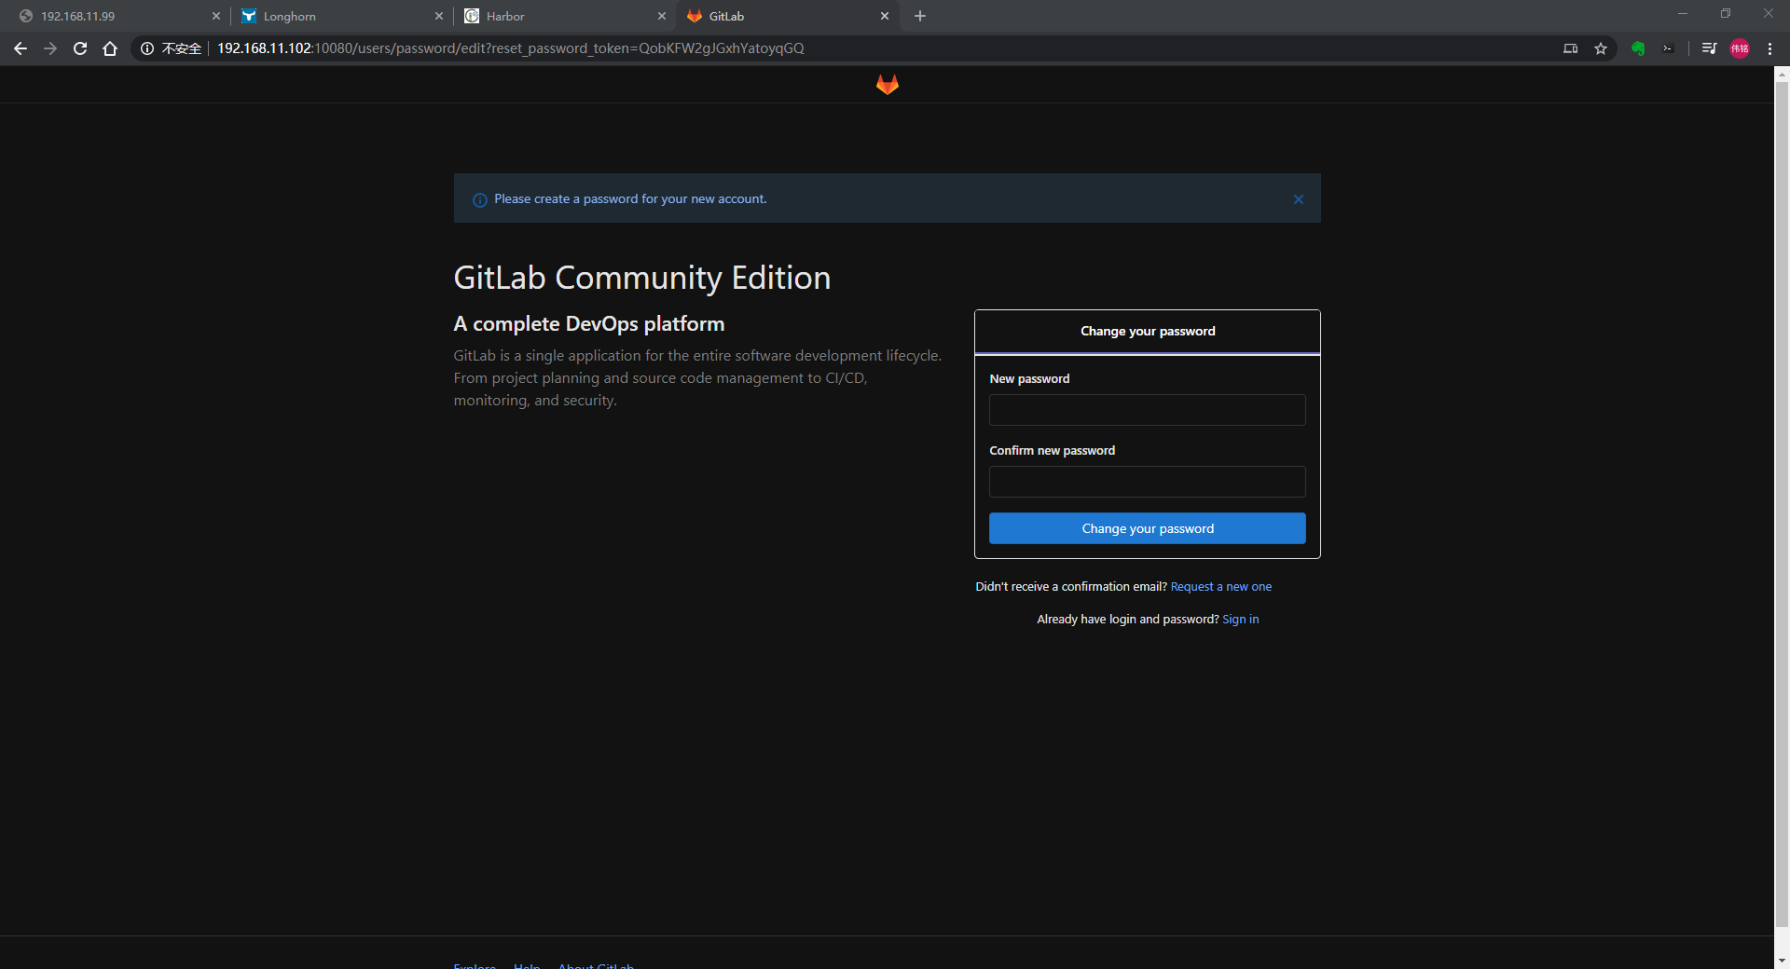This screenshot has height=969, width=1790.
Task: Focus the Confirm new password field
Action: 1147,482
